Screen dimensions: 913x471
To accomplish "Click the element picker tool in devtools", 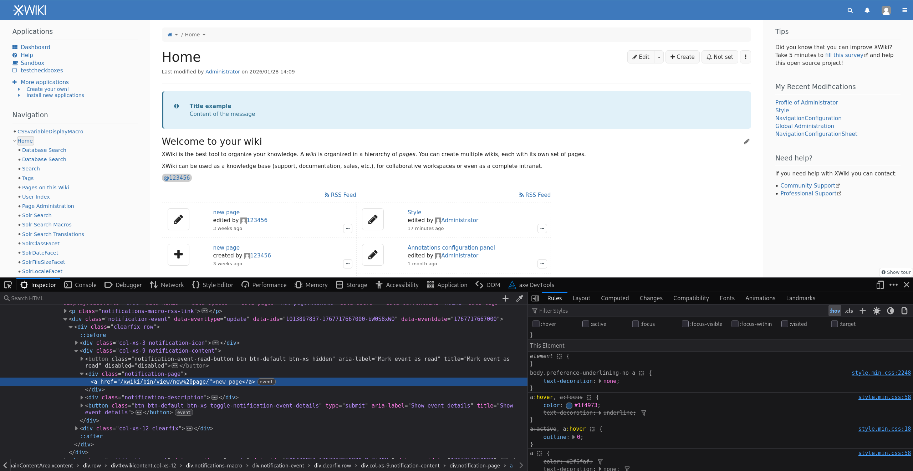I will click(x=8, y=285).
